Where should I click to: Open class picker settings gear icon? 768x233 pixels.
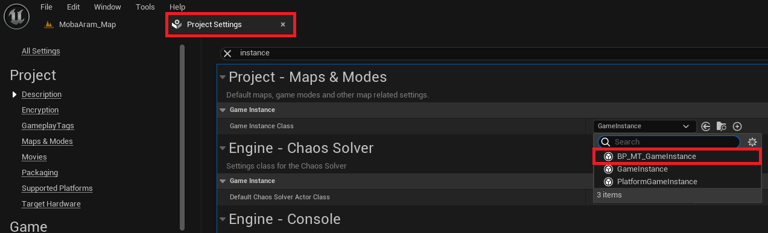752,142
